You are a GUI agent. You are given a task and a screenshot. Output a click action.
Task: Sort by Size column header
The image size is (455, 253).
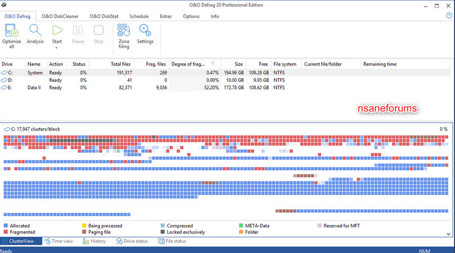pyautogui.click(x=233, y=64)
